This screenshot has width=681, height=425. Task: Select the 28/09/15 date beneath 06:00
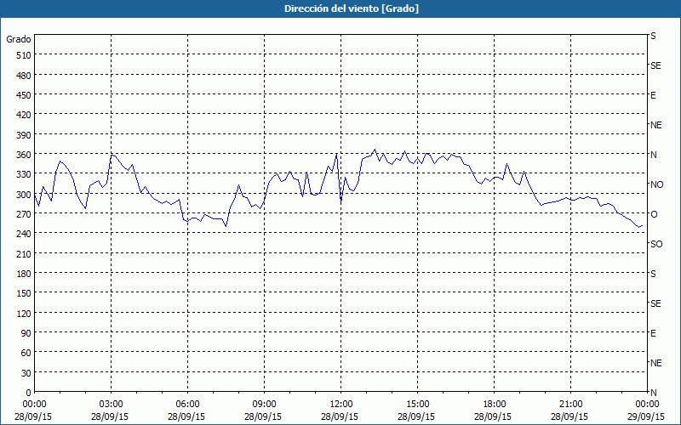[x=186, y=416]
